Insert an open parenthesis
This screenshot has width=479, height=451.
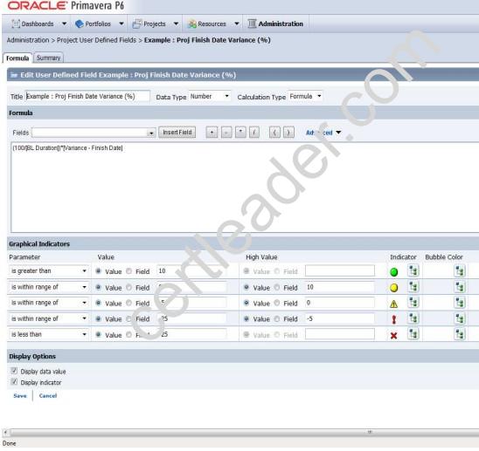click(x=274, y=133)
